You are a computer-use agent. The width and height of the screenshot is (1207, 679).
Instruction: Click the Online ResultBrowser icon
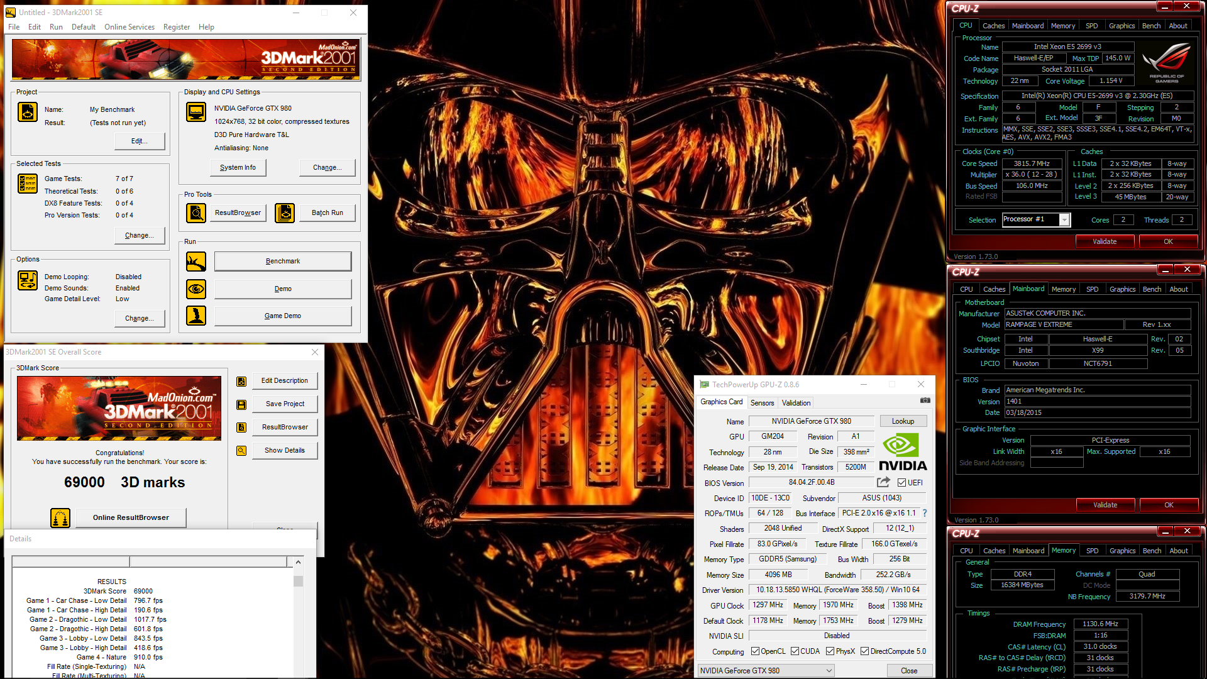(60, 518)
